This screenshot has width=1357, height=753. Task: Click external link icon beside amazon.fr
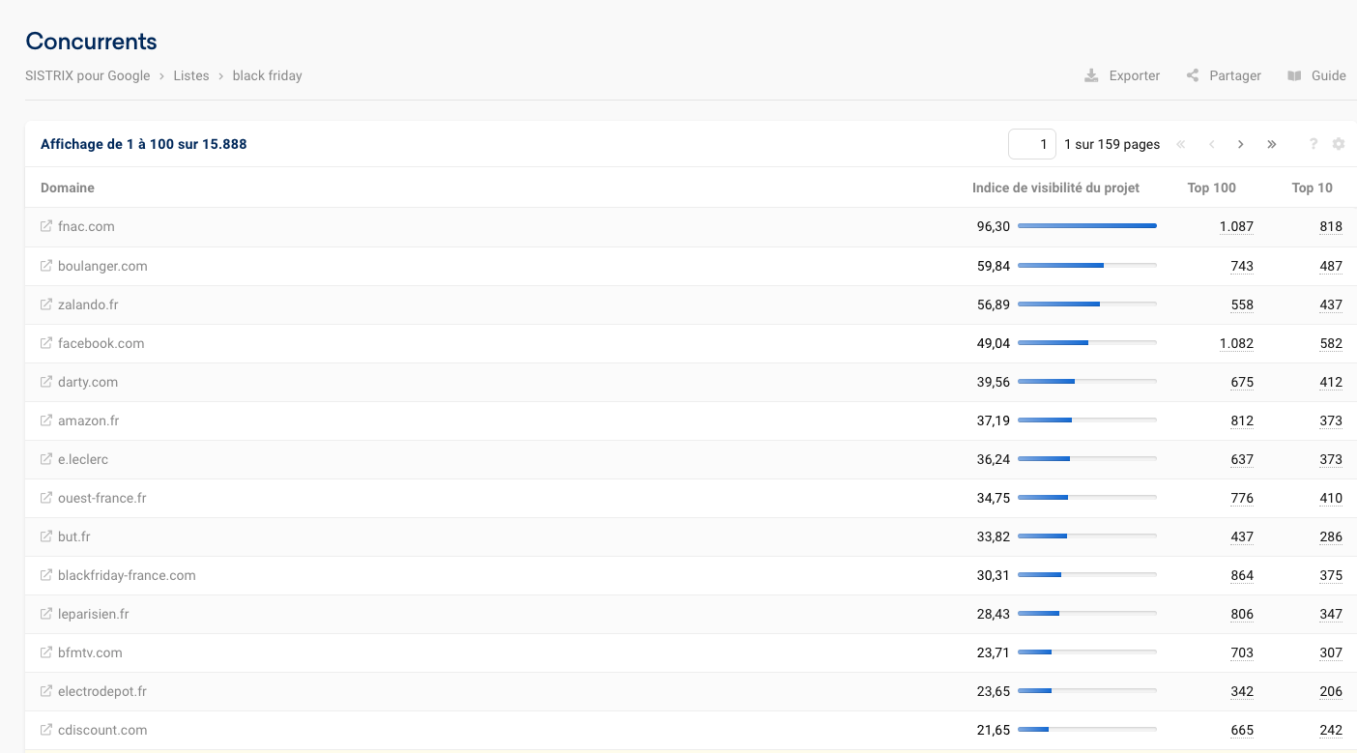46,420
